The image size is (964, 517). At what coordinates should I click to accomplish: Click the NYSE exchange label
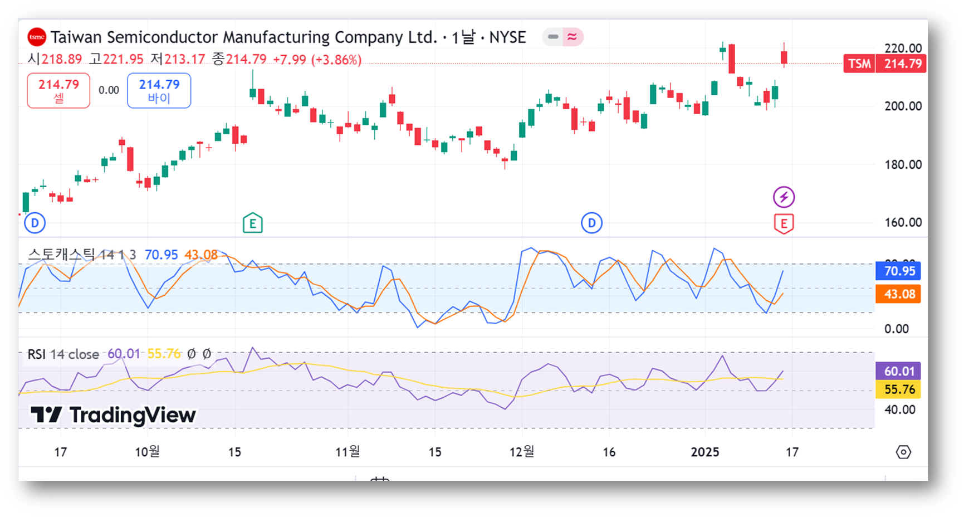tap(507, 37)
